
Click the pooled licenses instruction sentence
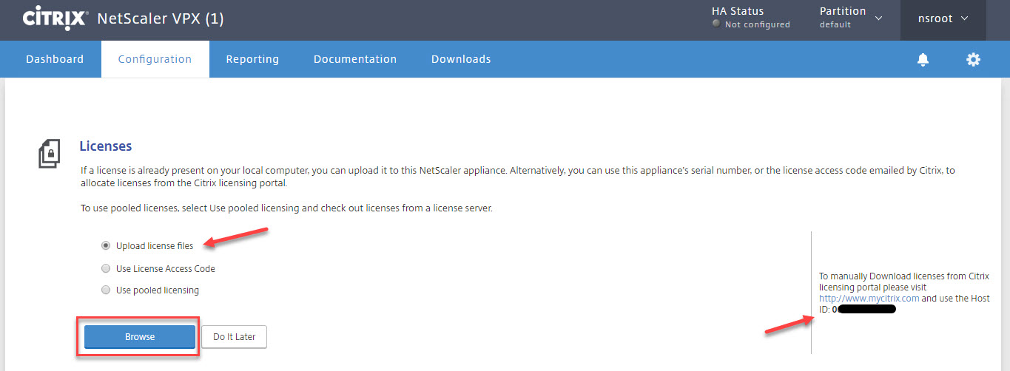point(286,208)
